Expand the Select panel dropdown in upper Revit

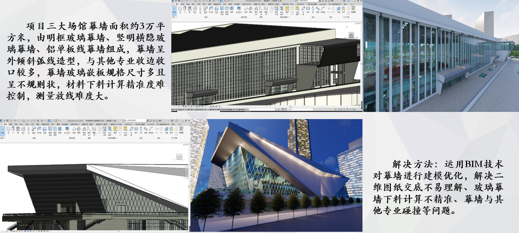pyautogui.click(x=174, y=17)
